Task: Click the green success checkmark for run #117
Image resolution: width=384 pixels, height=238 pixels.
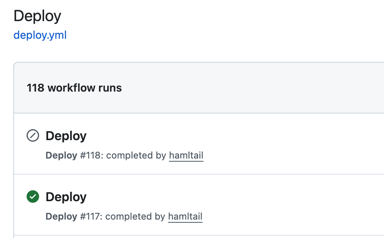Action: (32, 197)
